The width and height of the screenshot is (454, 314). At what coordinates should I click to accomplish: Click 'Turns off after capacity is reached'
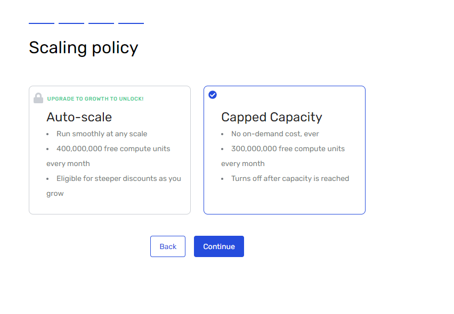pos(290,179)
